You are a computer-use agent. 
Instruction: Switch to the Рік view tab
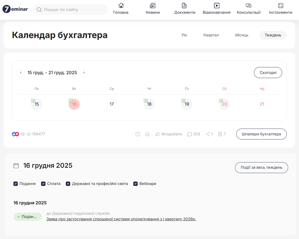point(184,35)
